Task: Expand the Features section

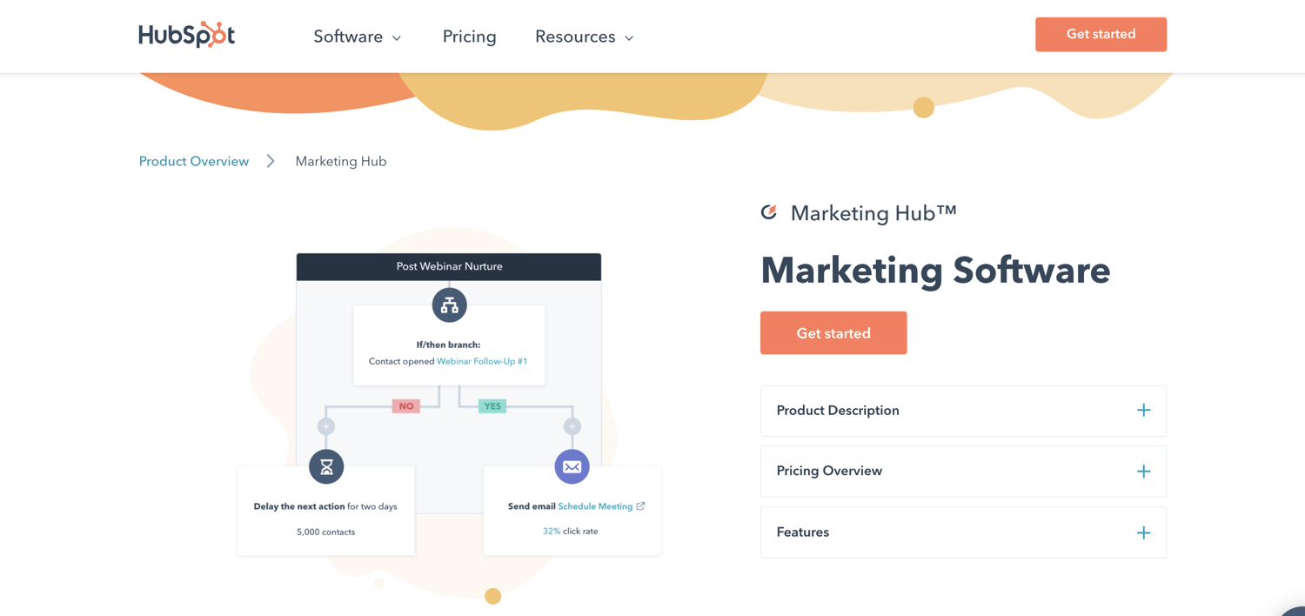Action: pyautogui.click(x=963, y=532)
